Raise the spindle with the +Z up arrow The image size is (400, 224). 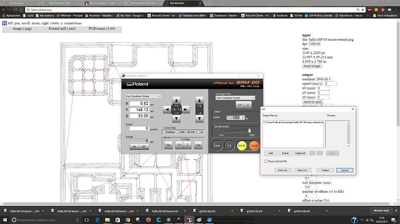[x=199, y=100]
